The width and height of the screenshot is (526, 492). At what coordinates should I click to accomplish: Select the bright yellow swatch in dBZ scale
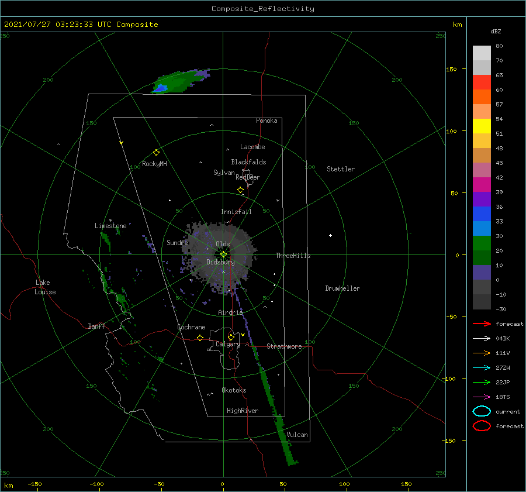[482, 126]
